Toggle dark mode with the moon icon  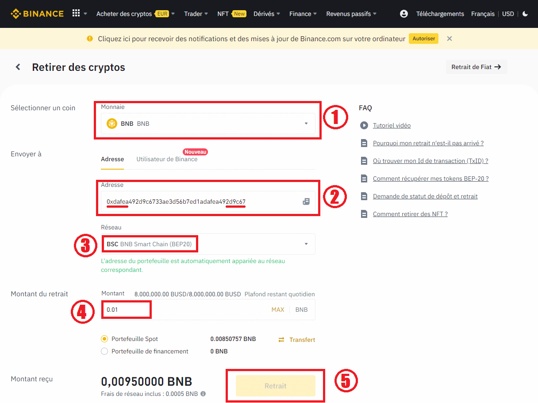tap(525, 14)
